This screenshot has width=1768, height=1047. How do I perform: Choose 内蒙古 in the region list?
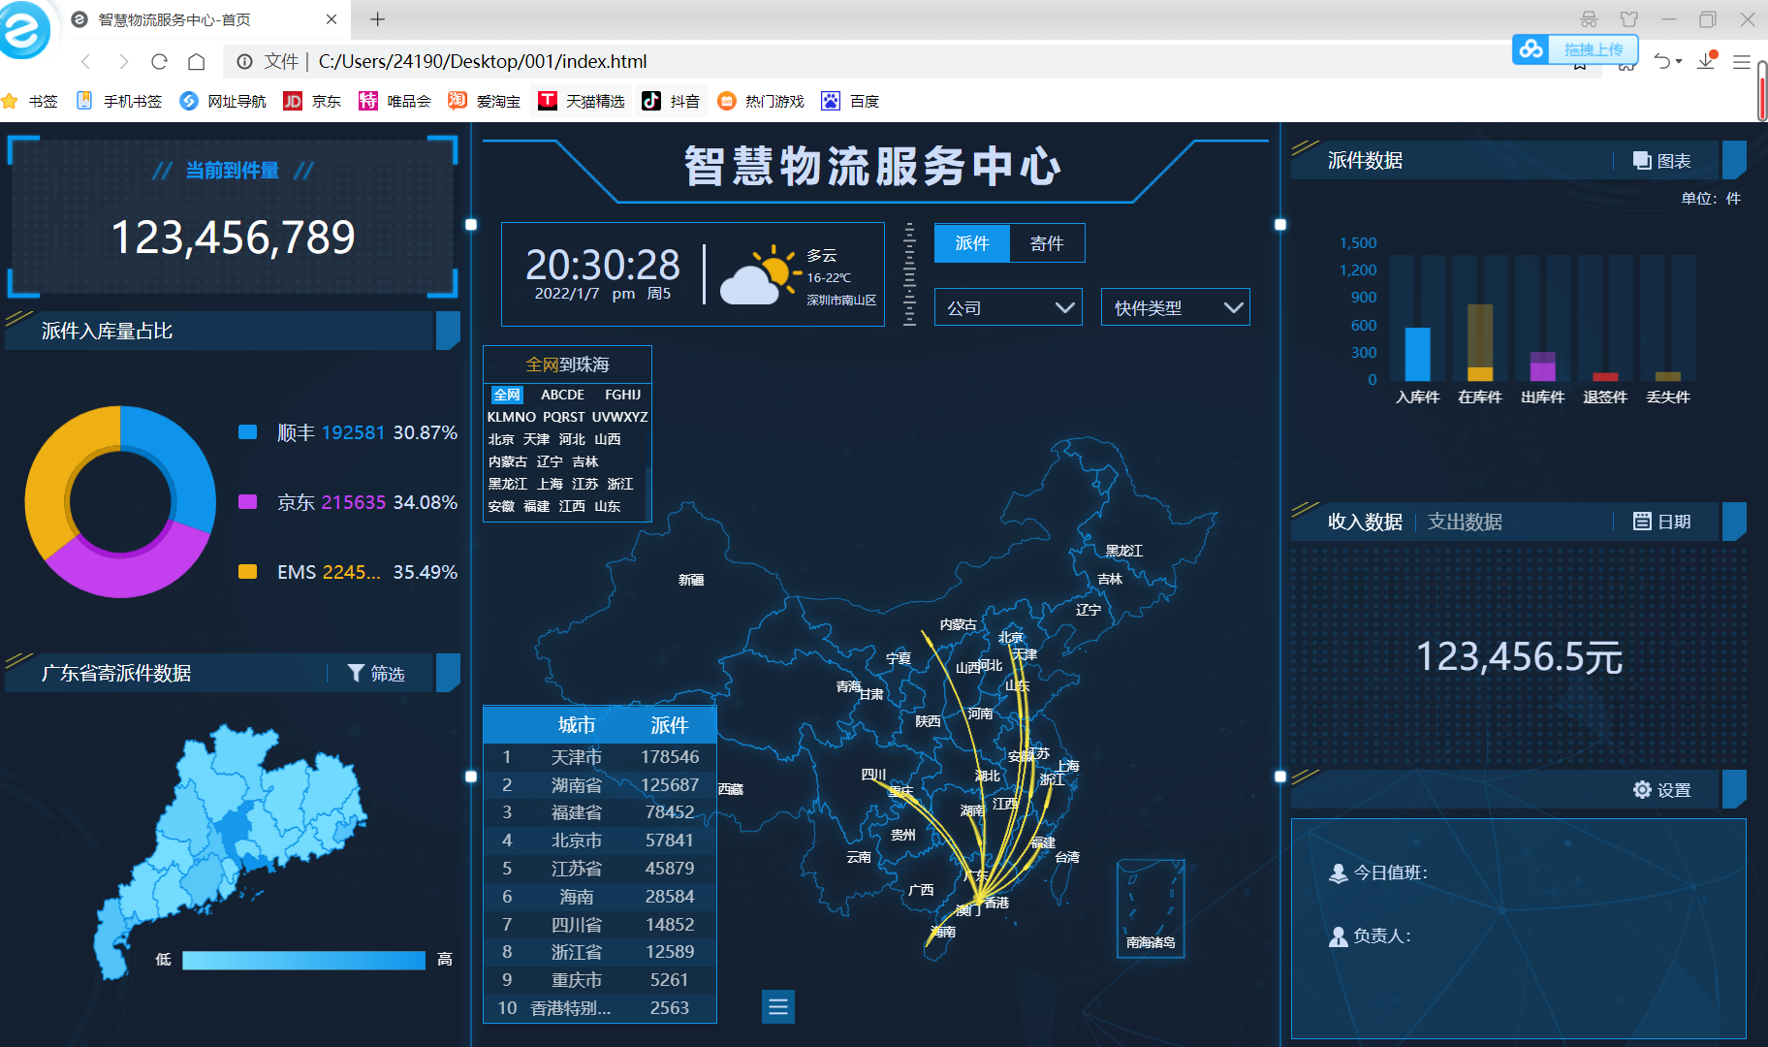pos(508,461)
